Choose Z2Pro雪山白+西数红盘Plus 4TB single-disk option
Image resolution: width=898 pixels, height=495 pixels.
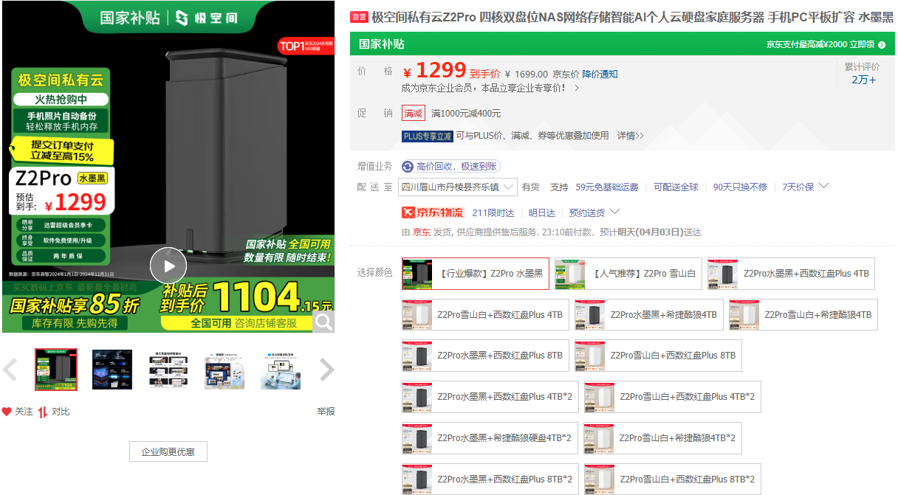(x=485, y=315)
